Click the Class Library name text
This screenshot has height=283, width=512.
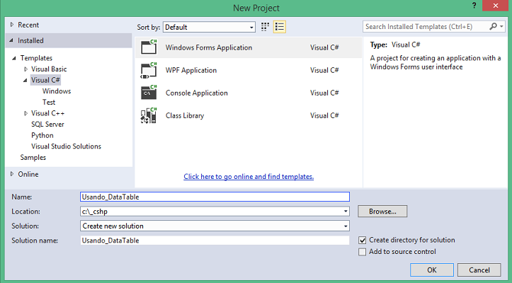(185, 115)
